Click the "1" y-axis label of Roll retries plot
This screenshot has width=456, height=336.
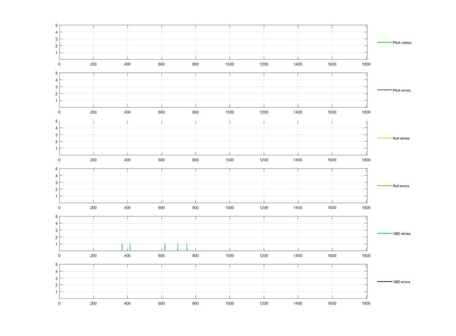[x=56, y=148]
